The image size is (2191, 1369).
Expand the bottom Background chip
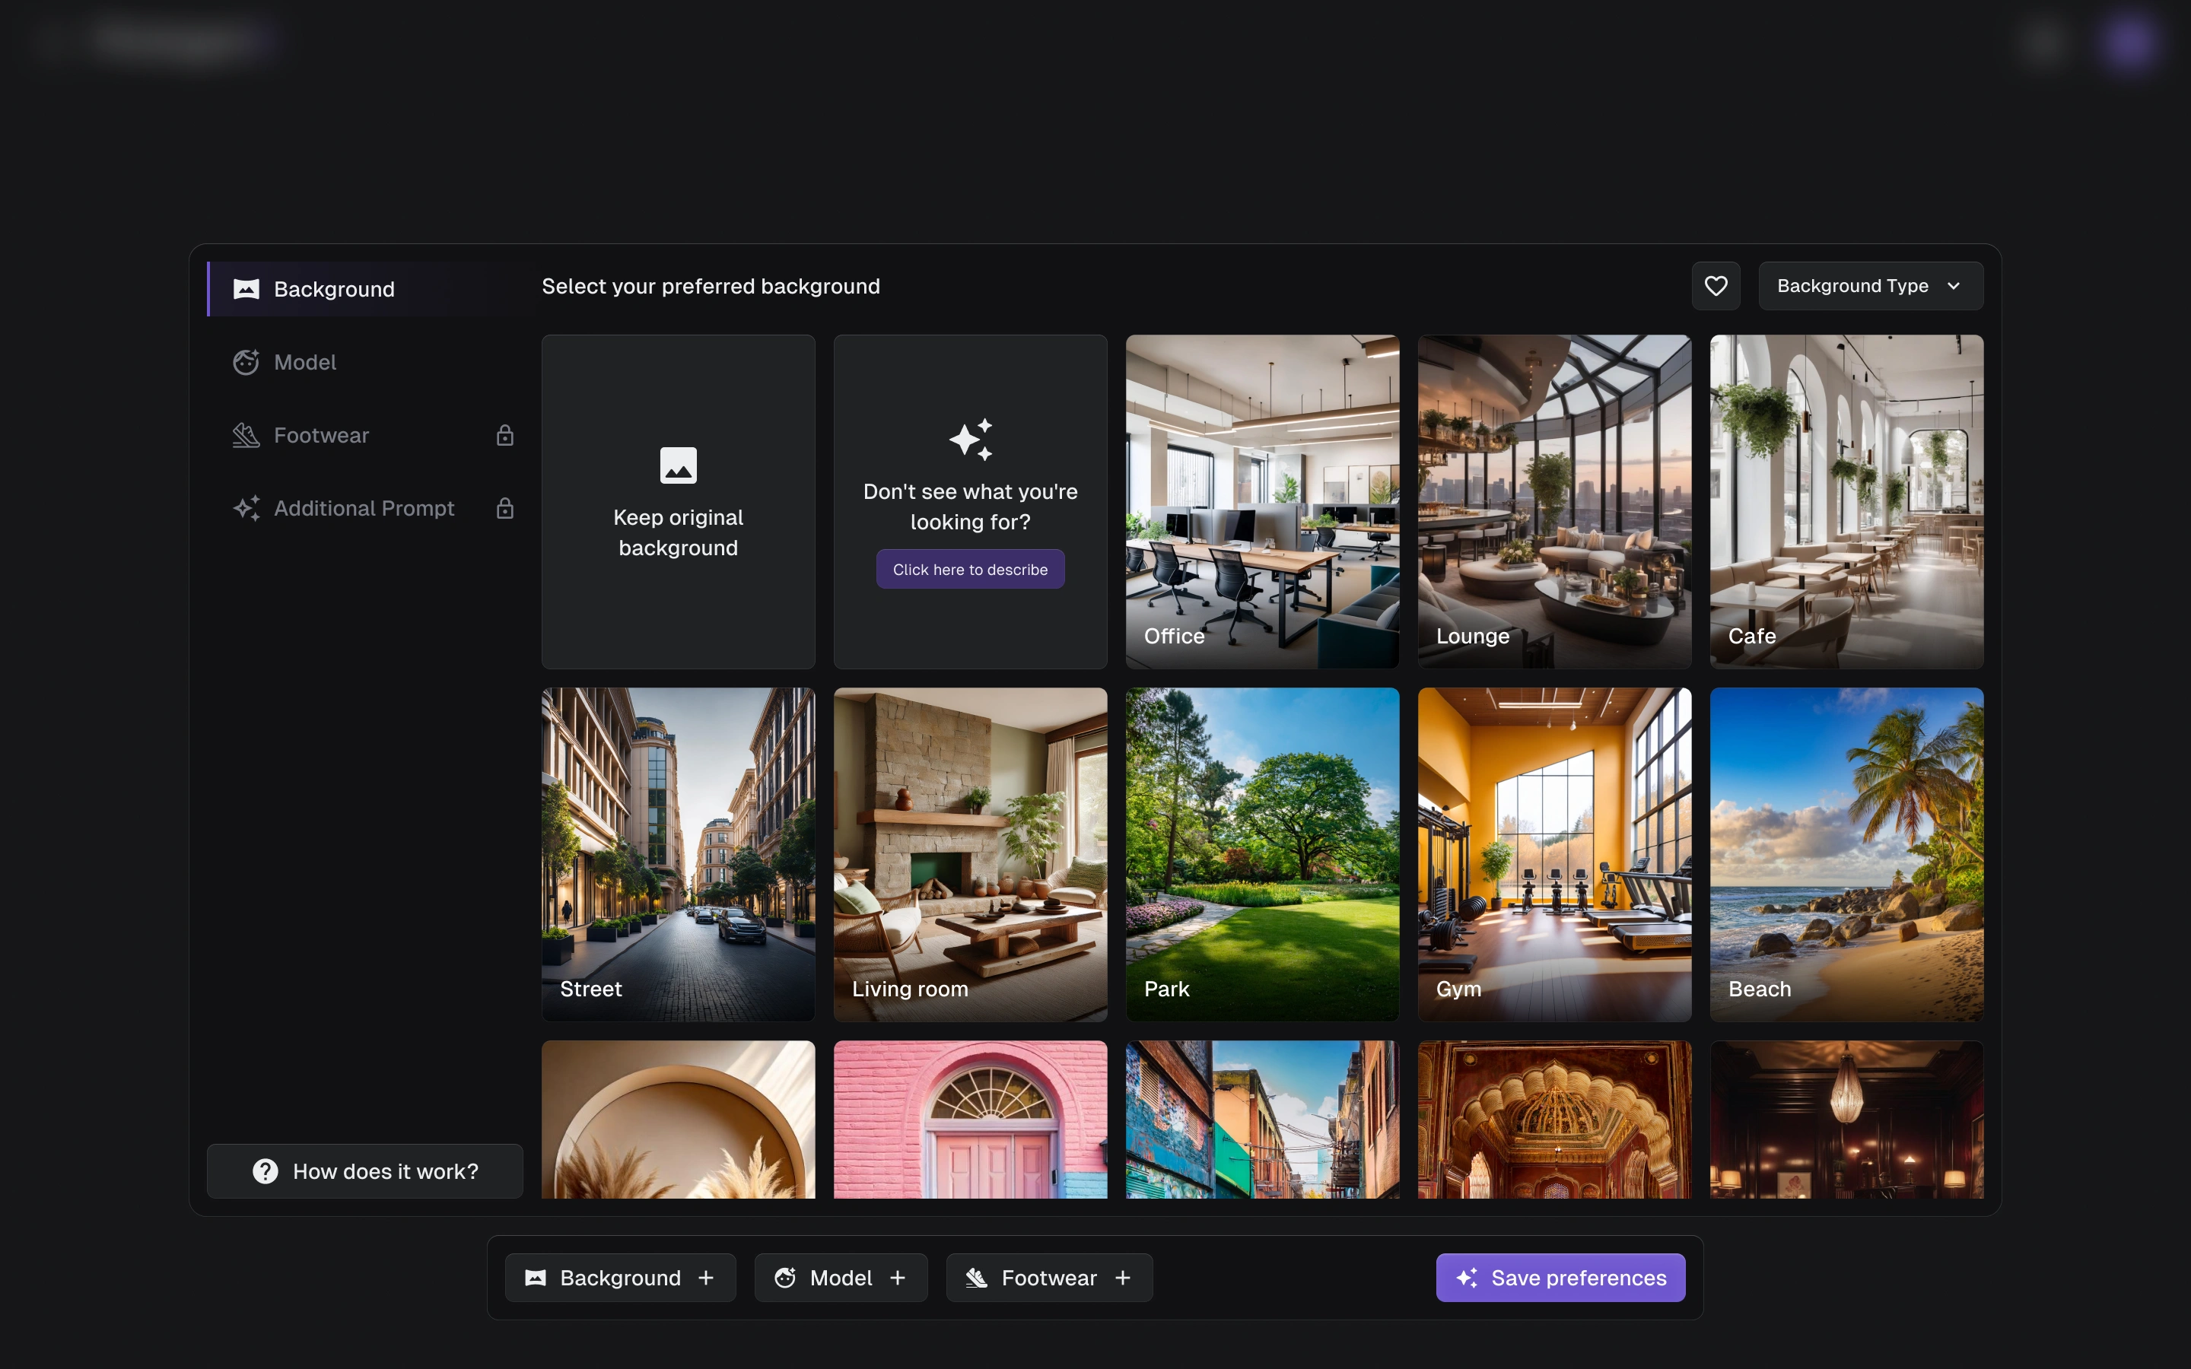620,1278
